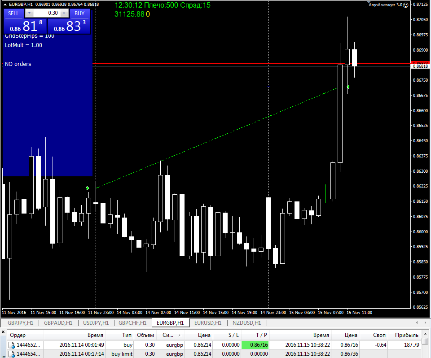The height and width of the screenshot is (358, 431).
Task: Select the green trade close arrow marker
Action: coord(348,87)
